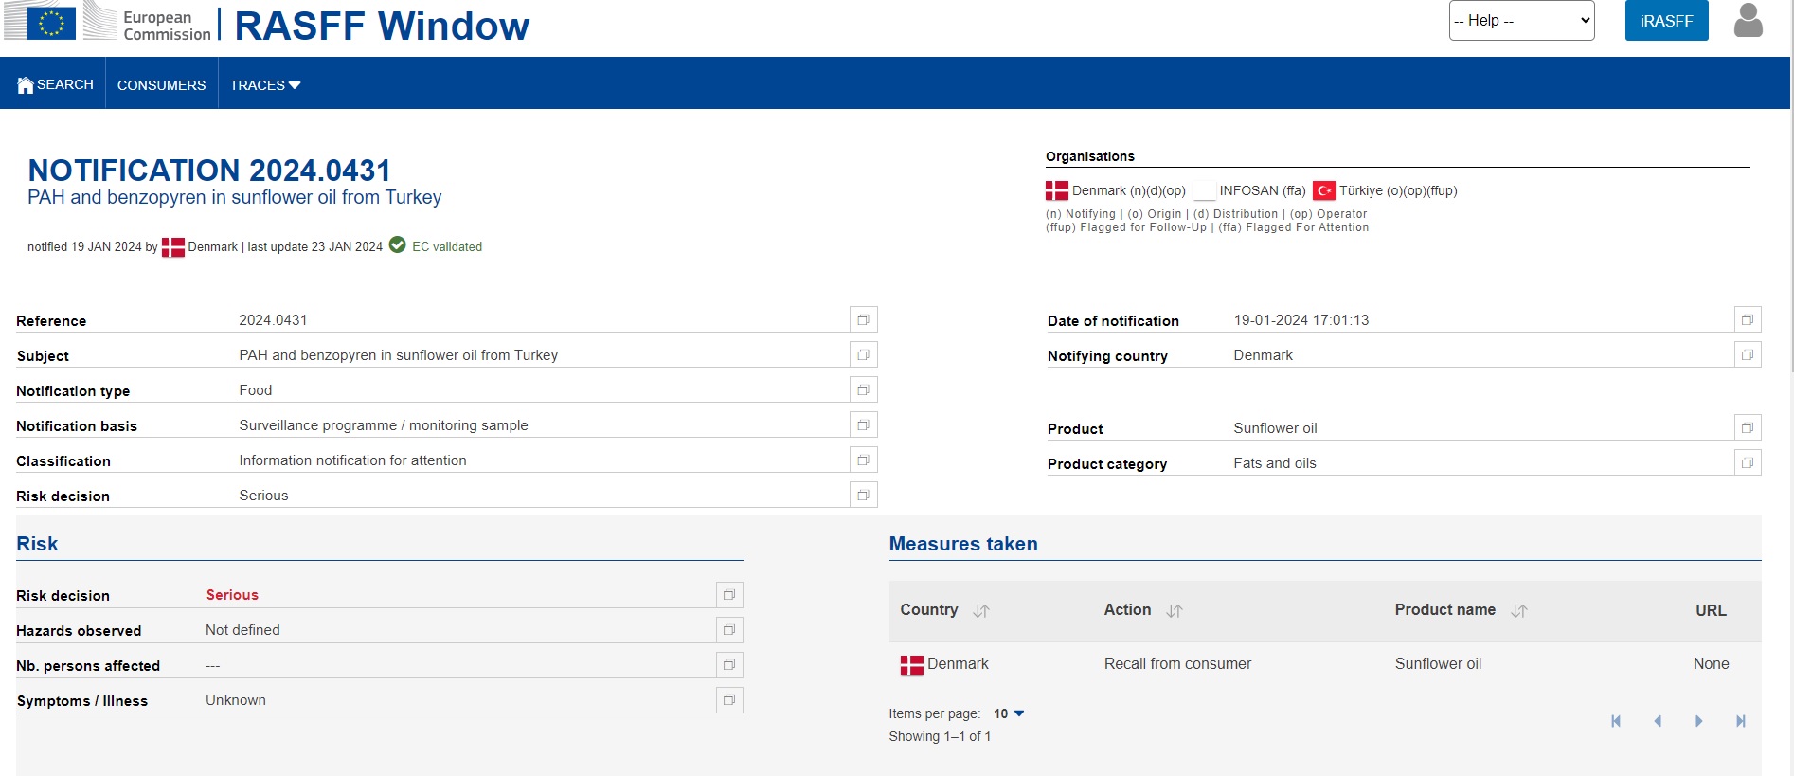Click 'Recall from consumer' action cell

click(1177, 664)
